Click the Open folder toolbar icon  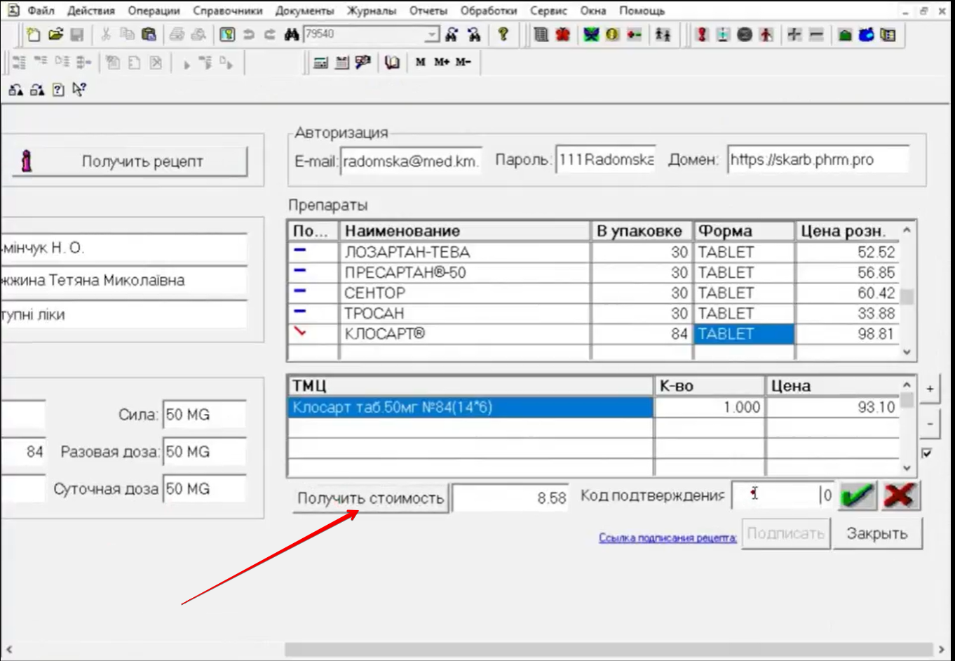(55, 34)
